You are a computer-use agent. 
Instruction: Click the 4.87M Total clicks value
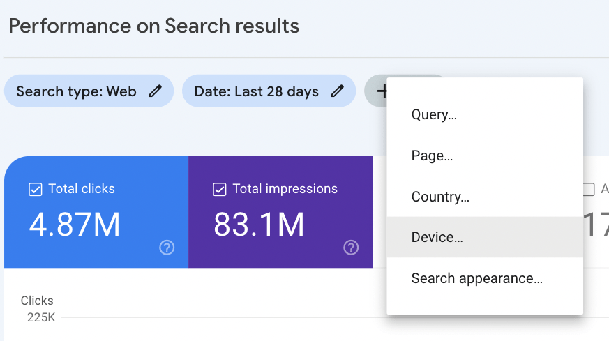(75, 225)
